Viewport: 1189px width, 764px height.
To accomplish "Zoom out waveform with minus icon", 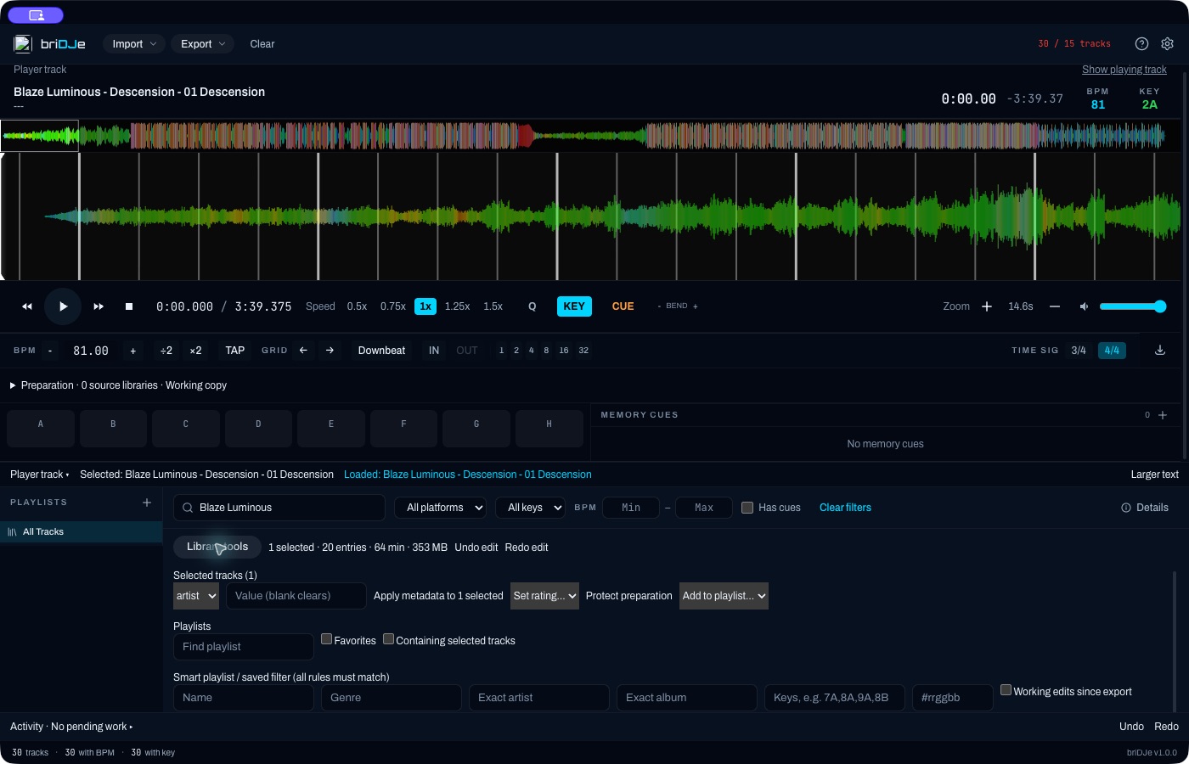I will [1055, 306].
